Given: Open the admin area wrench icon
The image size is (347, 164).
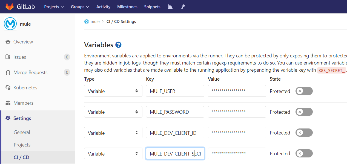Looking at the screenshot, I should (183, 7).
